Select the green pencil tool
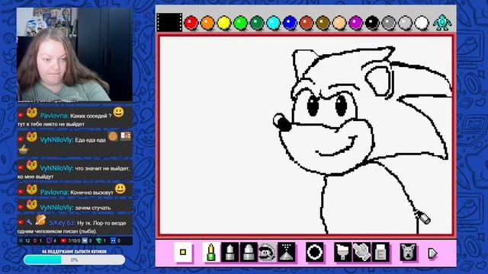The image size is (488, 274). (x=210, y=252)
